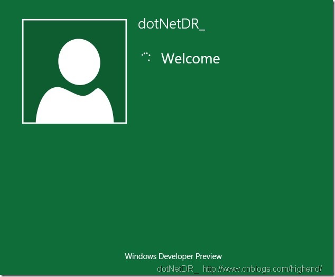Image resolution: width=335 pixels, height=277 pixels.
Task: Click the white border of the avatar tile
Action: coord(75,20)
